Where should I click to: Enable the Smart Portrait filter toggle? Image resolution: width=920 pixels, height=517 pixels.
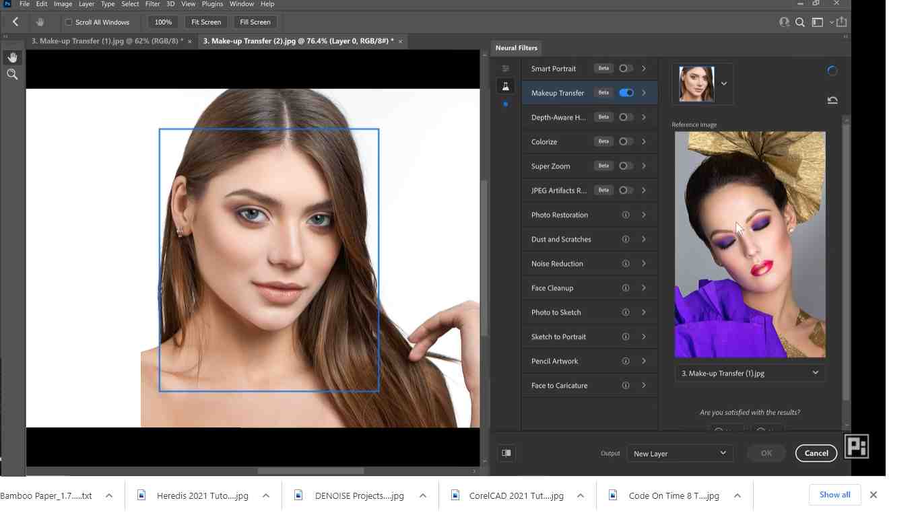pyautogui.click(x=626, y=69)
